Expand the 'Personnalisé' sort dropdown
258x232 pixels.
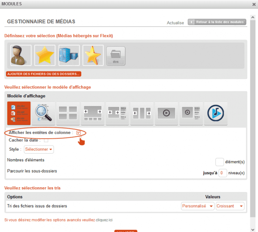click(198, 206)
